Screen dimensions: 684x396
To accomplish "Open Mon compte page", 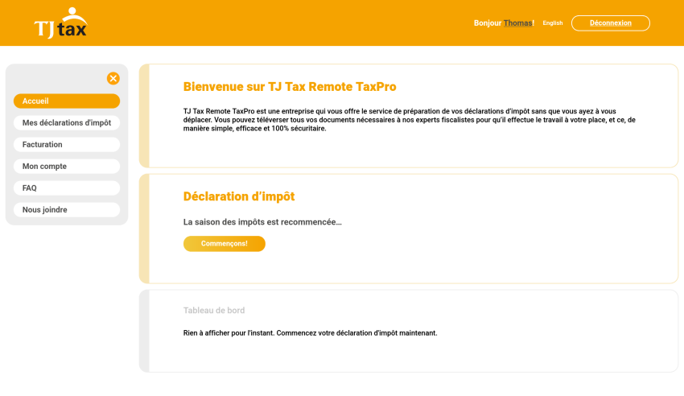I will (x=67, y=167).
